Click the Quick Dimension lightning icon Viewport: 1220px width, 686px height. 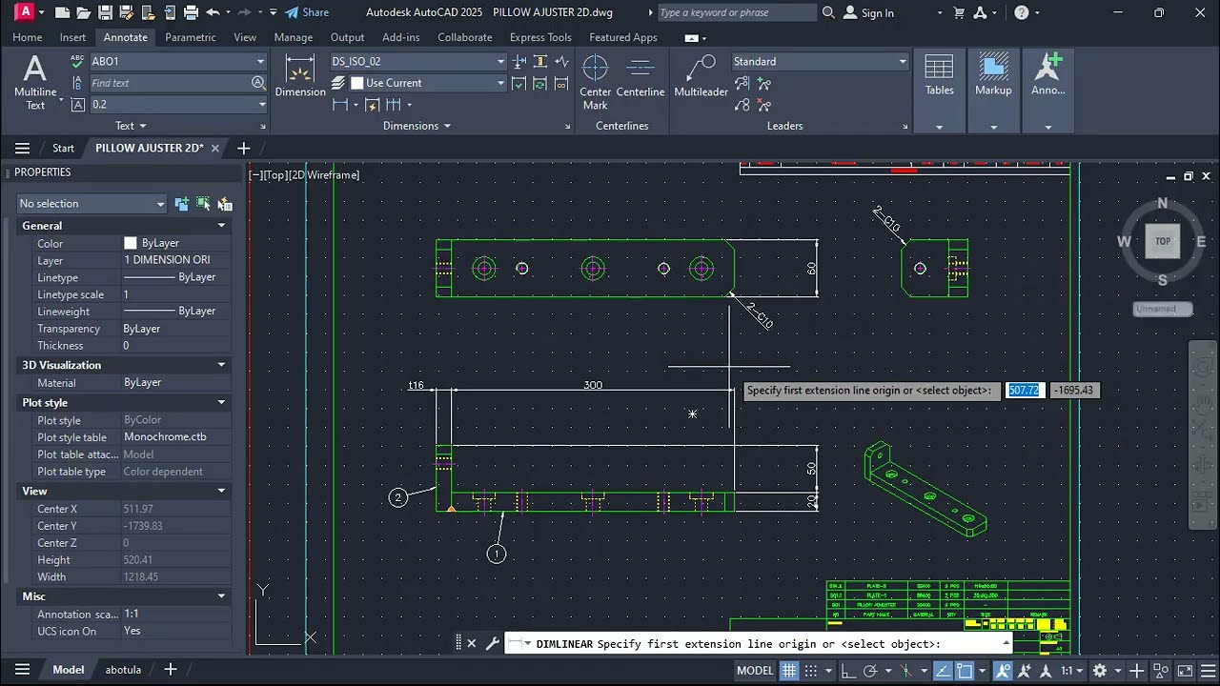pyautogui.click(x=372, y=105)
